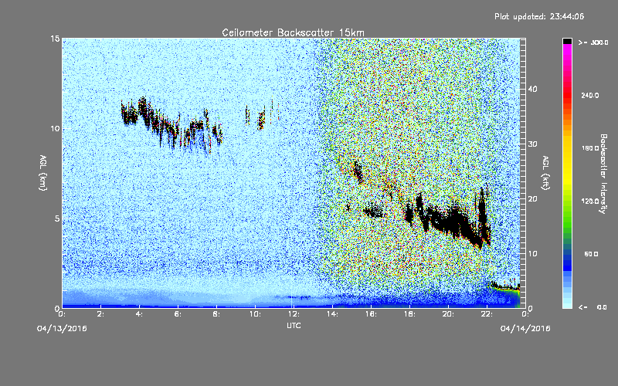Select the magenta band of the colorbar
Screen dimensions: 618x386
(x=567, y=51)
